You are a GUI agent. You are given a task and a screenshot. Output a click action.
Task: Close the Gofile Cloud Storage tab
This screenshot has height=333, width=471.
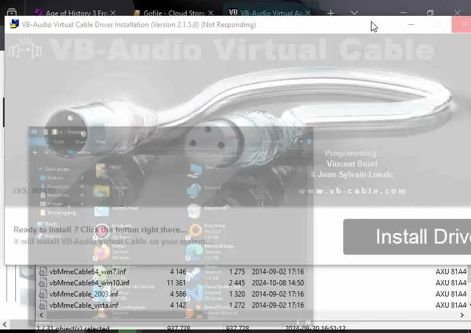click(211, 13)
